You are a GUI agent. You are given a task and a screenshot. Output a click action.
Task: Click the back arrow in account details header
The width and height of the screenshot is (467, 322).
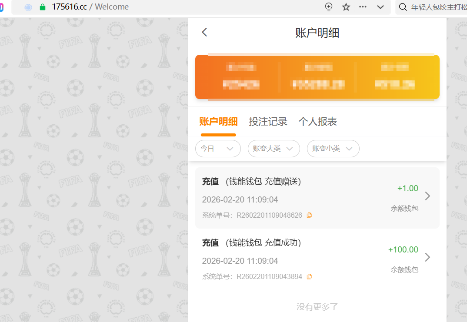204,32
